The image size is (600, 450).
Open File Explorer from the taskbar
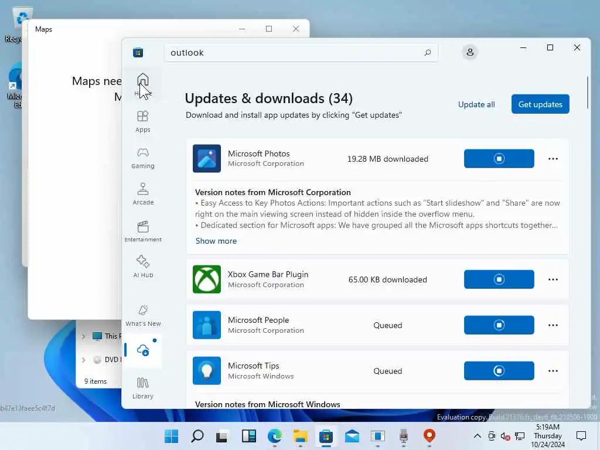click(301, 436)
